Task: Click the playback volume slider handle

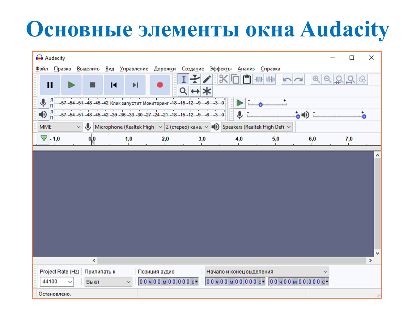Action: pos(364,117)
